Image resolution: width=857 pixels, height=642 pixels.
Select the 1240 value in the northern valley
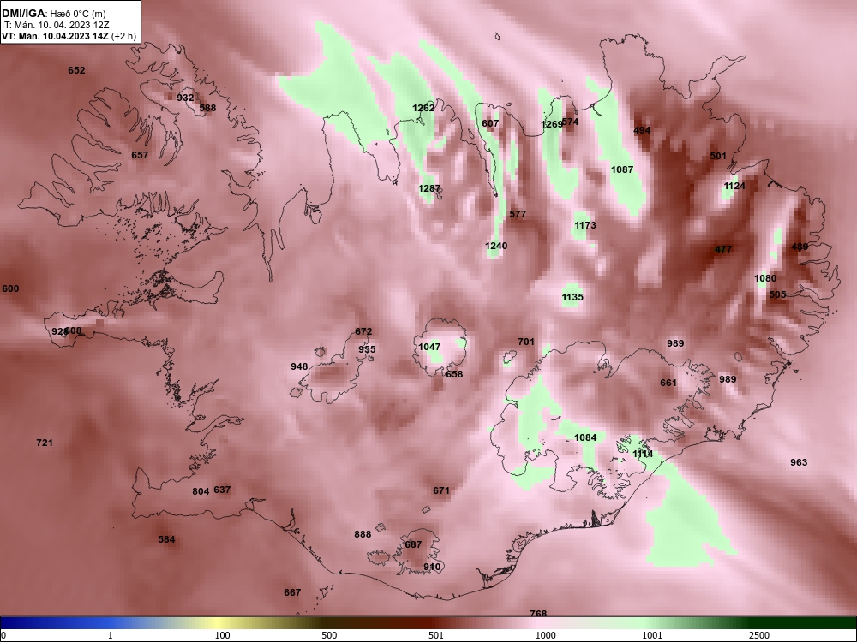(x=496, y=247)
